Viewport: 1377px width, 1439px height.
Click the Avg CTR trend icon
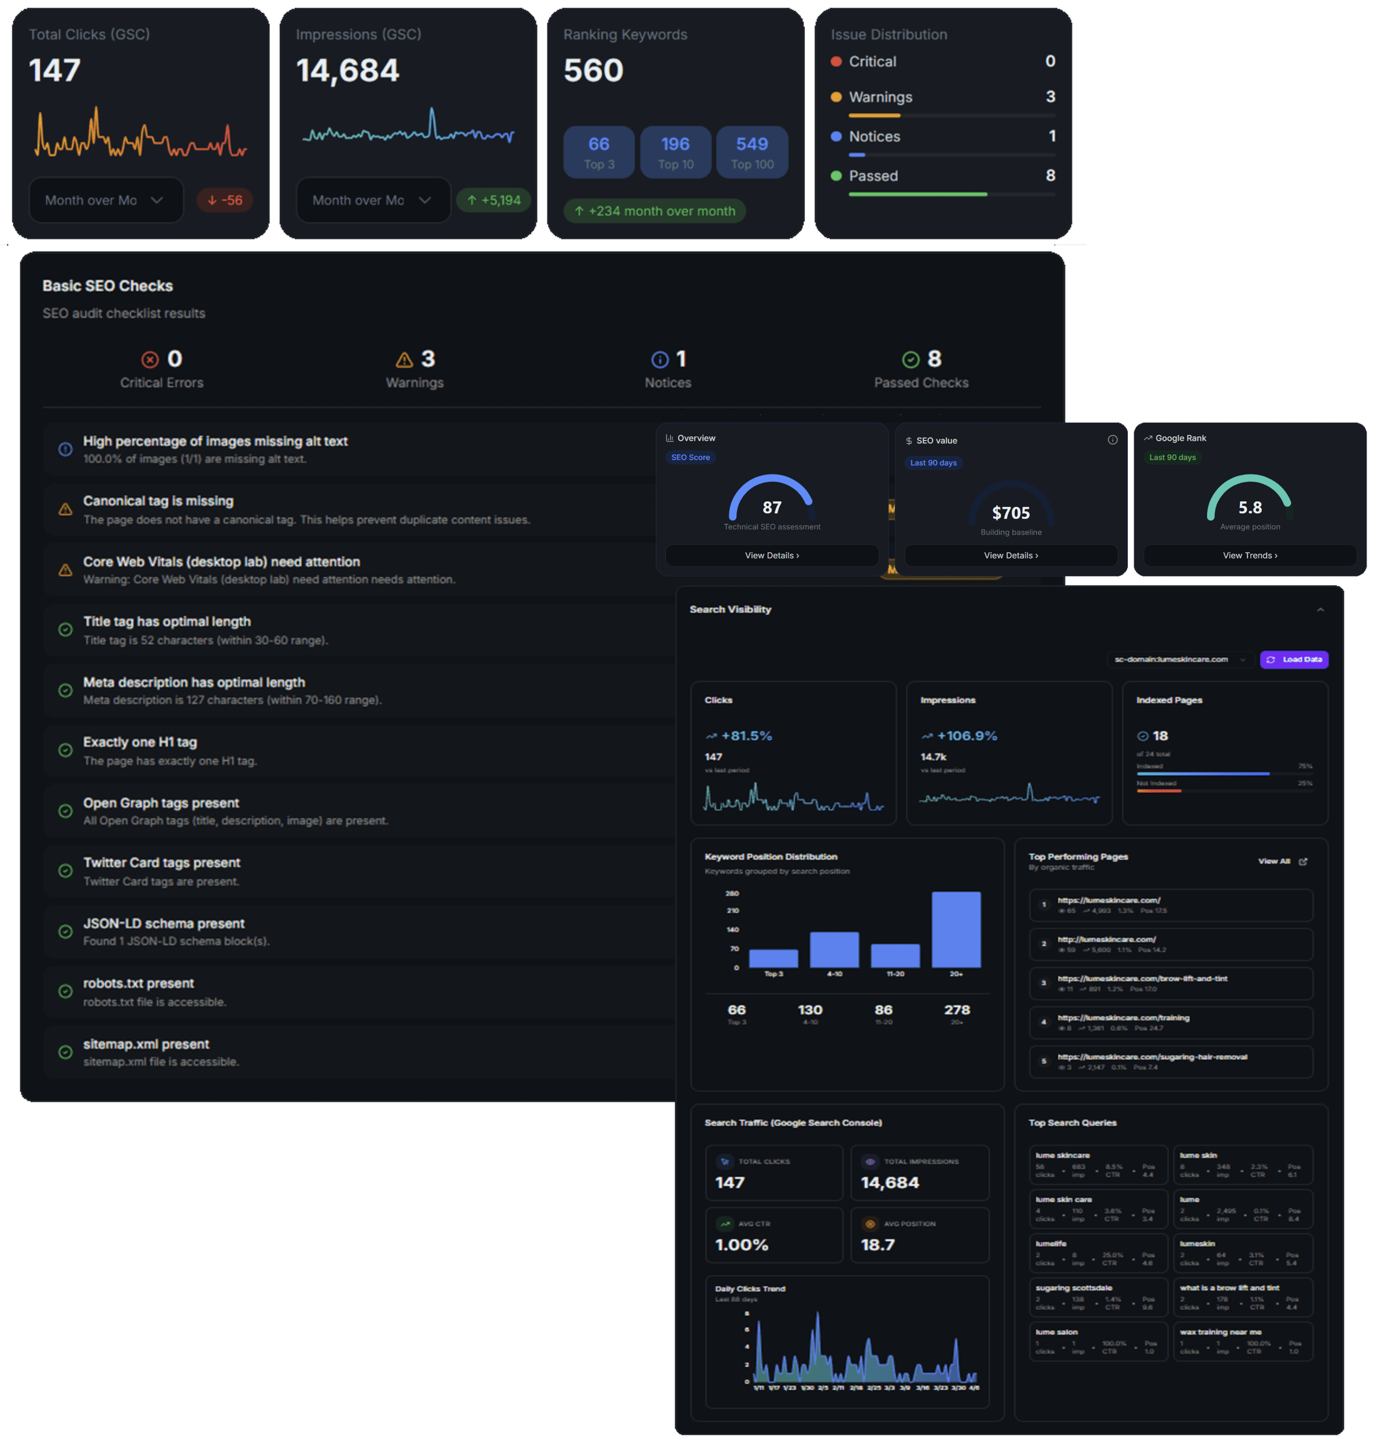pos(725,1225)
